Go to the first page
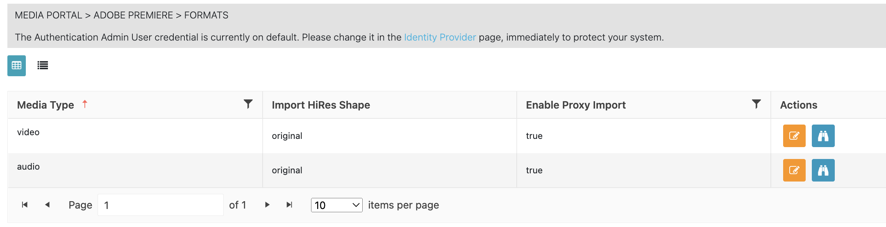 [x=25, y=205]
